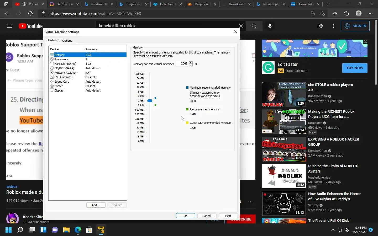The image size is (378, 236).
Task: Click the browser refresh button
Action: [x=30, y=13]
